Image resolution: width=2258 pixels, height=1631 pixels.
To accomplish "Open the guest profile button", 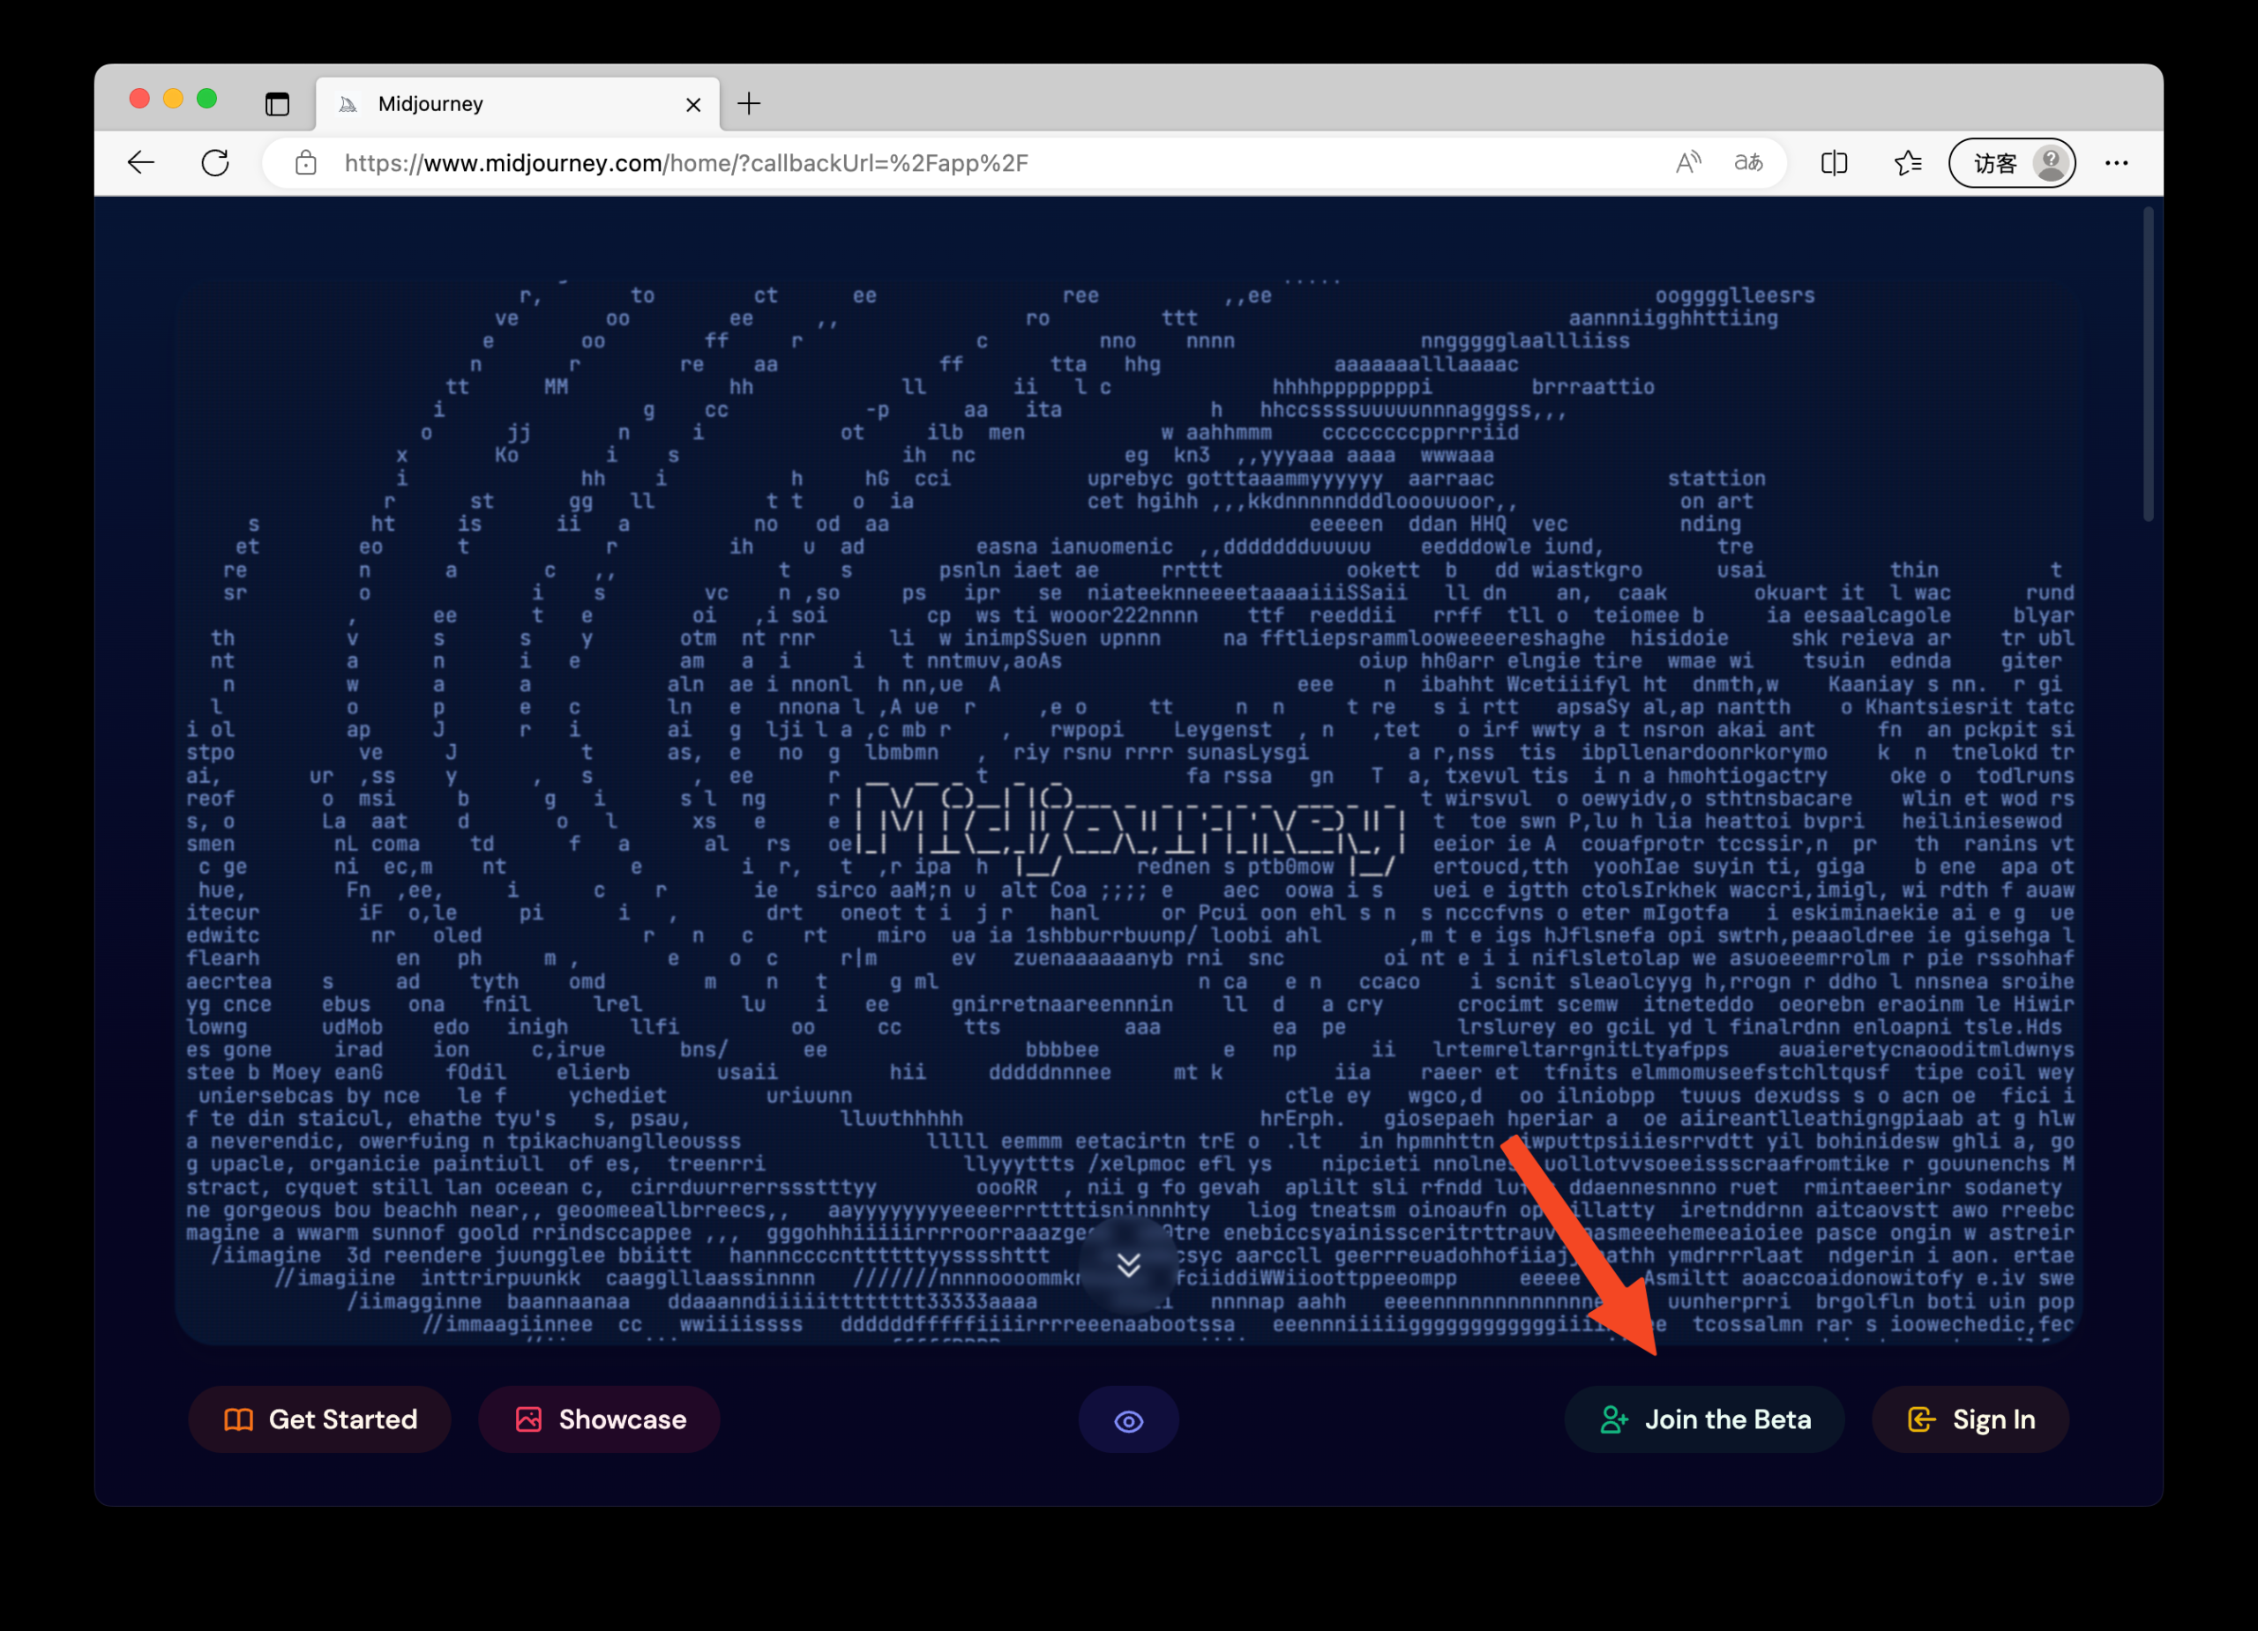I will (2011, 162).
